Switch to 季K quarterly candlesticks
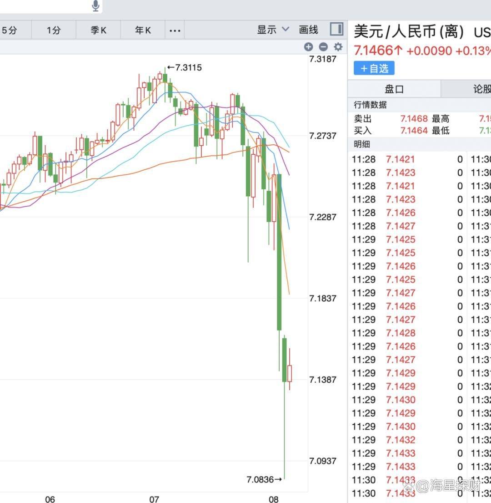 98,30
